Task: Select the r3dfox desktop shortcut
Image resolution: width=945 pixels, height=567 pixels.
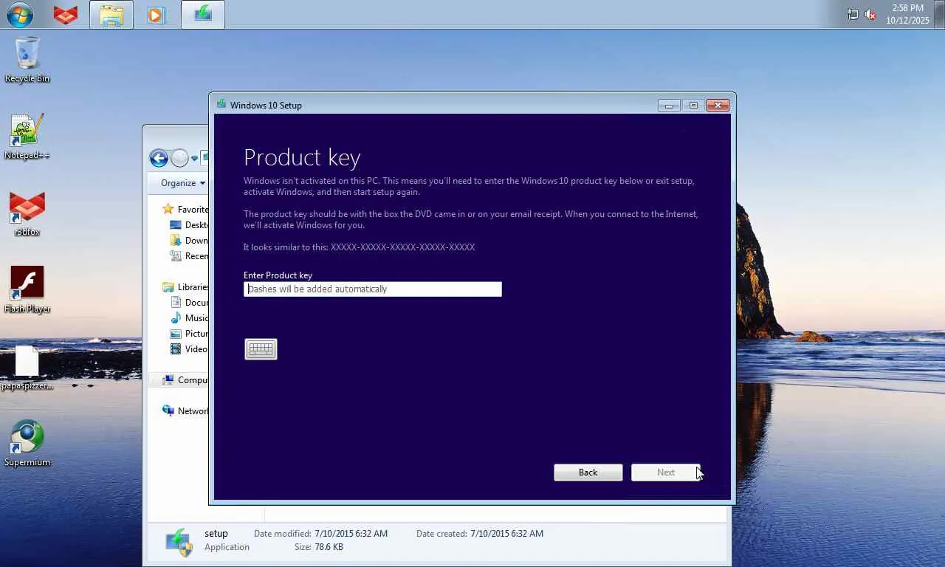Action: [27, 214]
